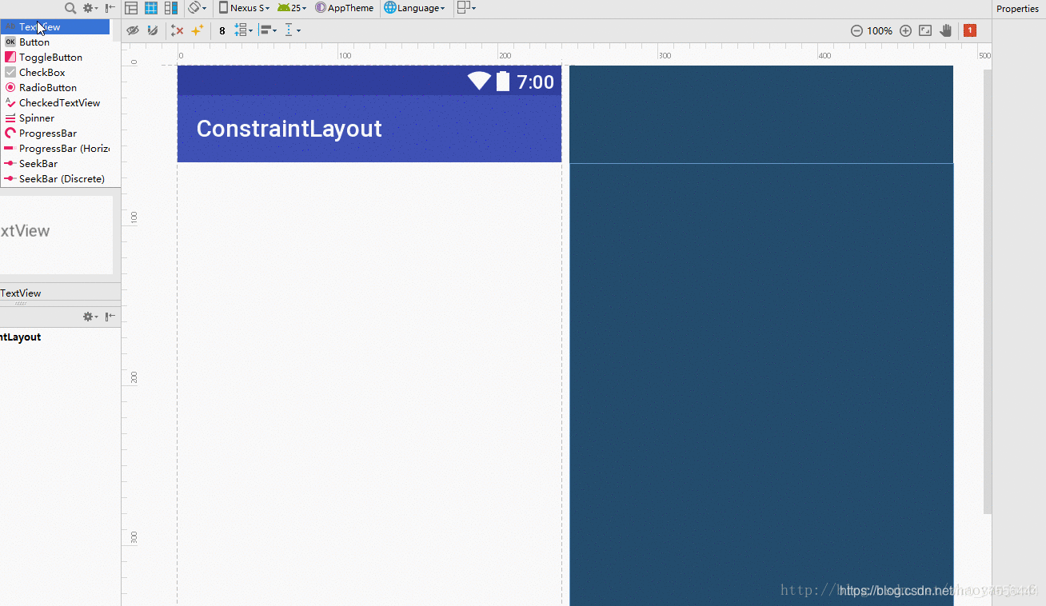The width and height of the screenshot is (1046, 606).
Task: Click the ConstraintLayout app bar title
Action: click(289, 129)
